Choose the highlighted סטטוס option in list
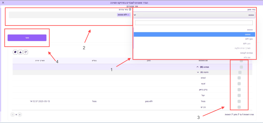 pos(194,35)
